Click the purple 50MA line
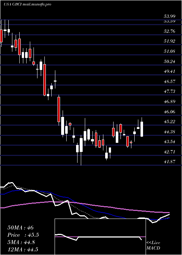 [84, 204]
